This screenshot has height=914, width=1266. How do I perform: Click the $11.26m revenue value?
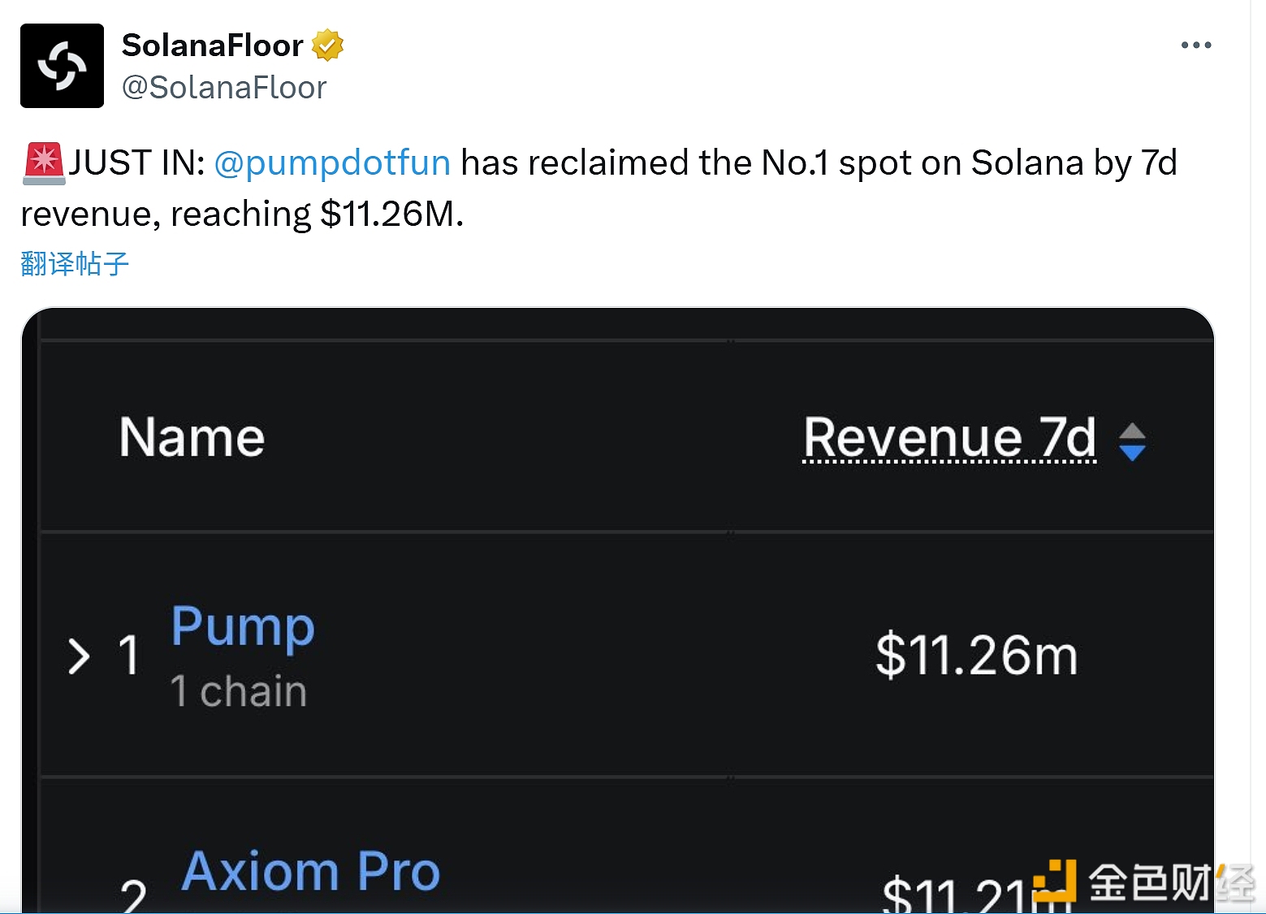coord(976,655)
